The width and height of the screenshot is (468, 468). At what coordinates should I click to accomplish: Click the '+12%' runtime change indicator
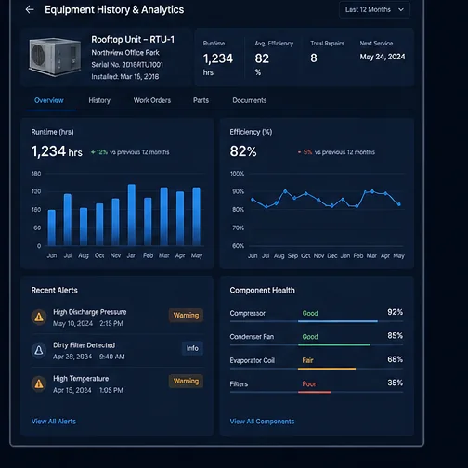pos(99,152)
